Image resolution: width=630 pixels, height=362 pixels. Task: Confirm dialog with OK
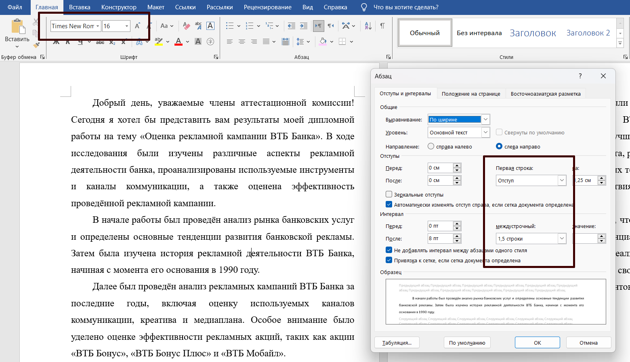(538, 343)
